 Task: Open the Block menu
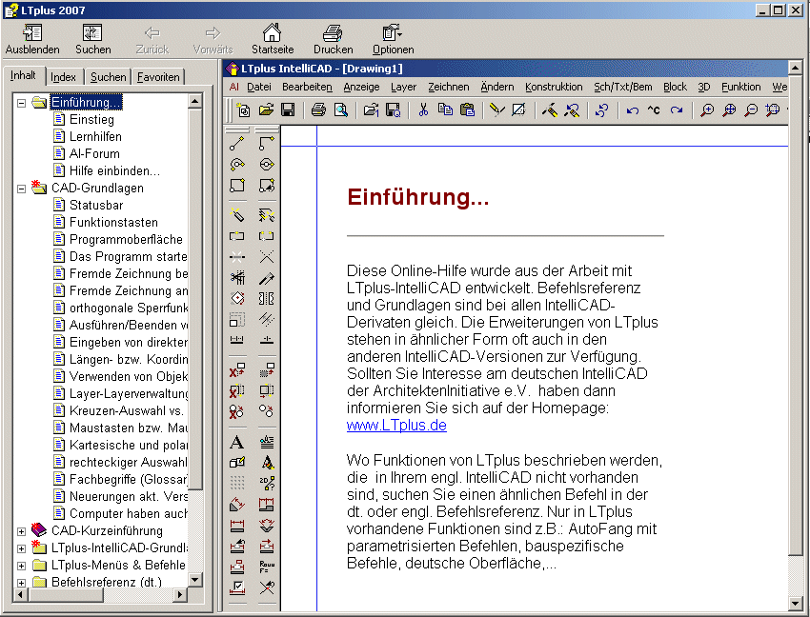point(675,87)
